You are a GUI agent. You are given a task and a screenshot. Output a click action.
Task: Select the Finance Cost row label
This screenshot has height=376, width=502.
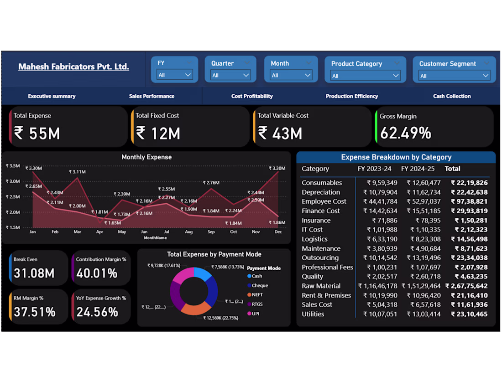coord(320,211)
